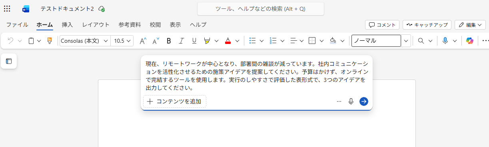Toggle underline formatting
Screen dimensions: 489x147
[x=194, y=41]
